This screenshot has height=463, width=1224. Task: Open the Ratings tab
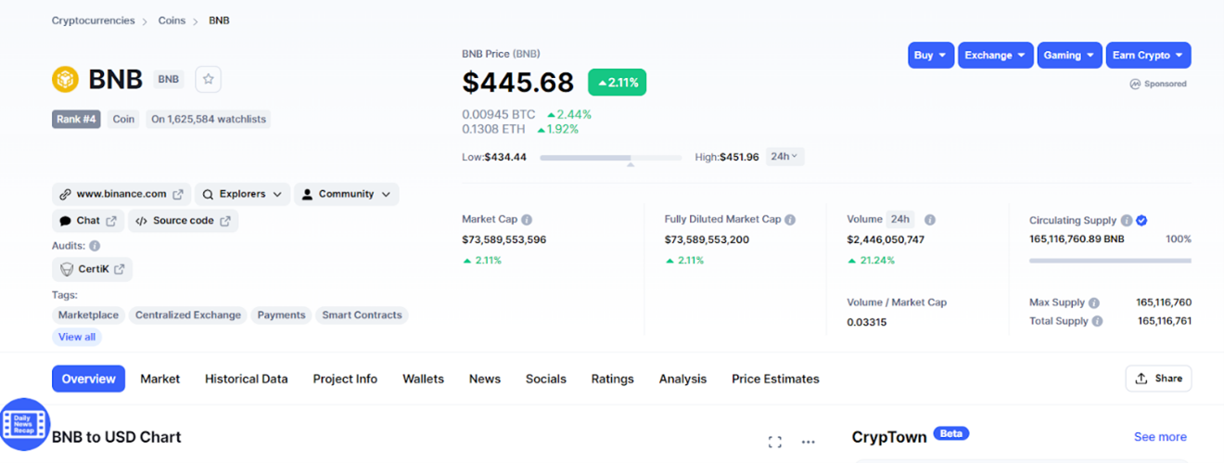pos(613,379)
